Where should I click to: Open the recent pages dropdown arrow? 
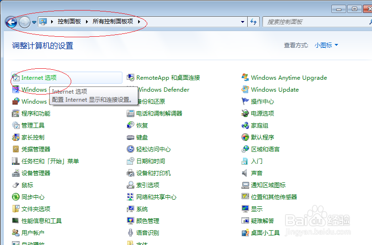pos(34,22)
